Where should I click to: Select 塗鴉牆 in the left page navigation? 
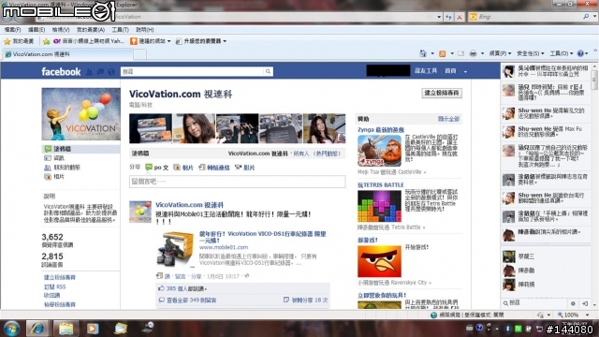tap(80, 149)
